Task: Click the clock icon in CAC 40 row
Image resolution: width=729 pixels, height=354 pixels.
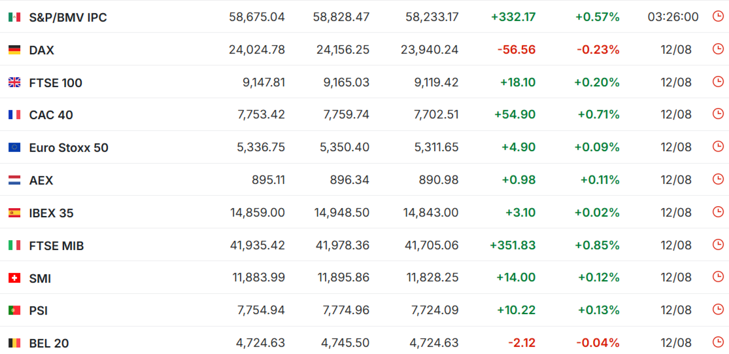Action: tap(718, 114)
